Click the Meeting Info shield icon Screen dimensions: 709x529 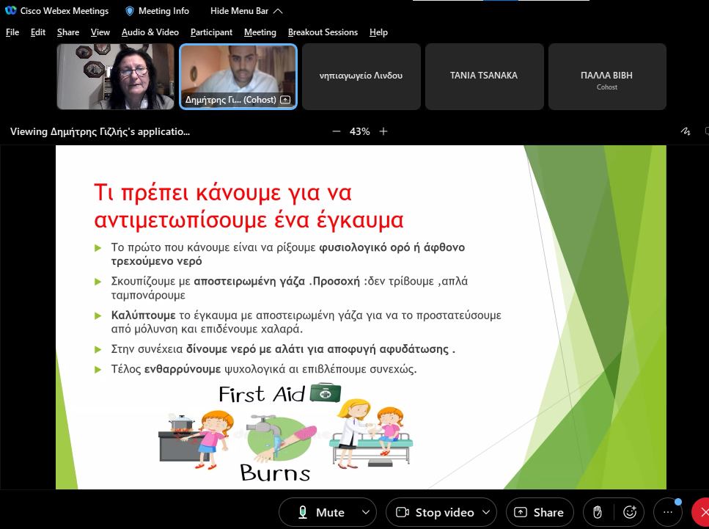tap(130, 11)
